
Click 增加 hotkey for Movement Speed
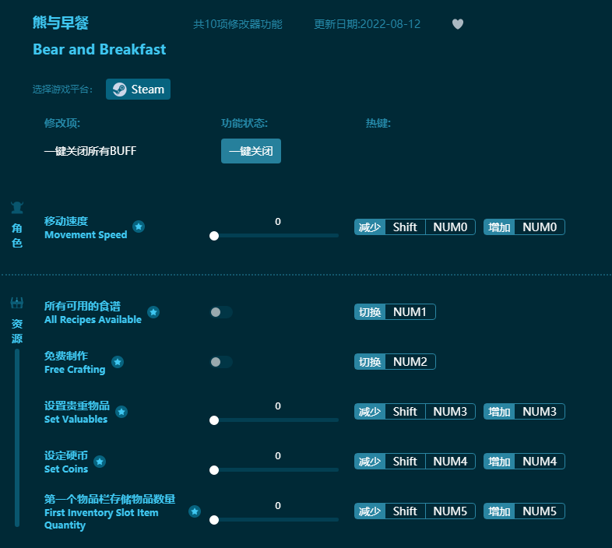pos(499,227)
